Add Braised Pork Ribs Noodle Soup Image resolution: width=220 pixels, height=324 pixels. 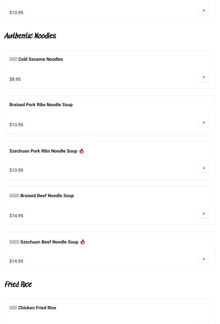coord(204,123)
